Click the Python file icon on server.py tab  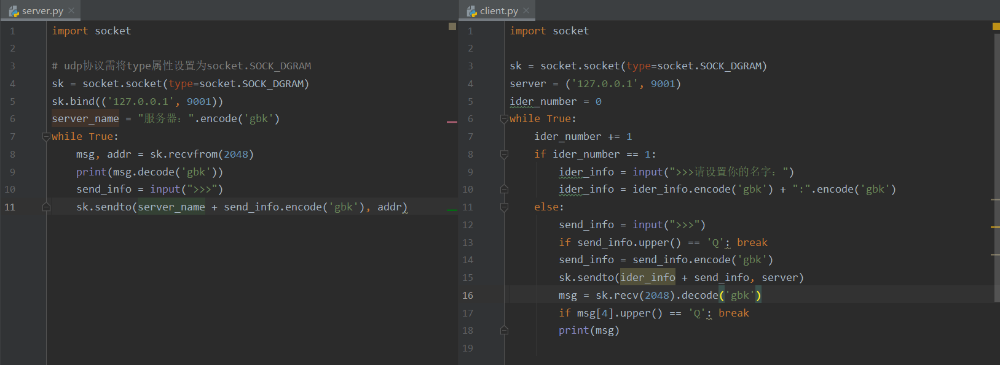pyautogui.click(x=14, y=11)
